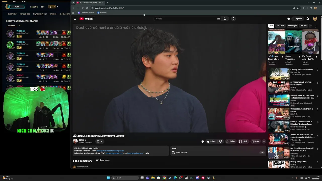This screenshot has height=181, width=322.
Task: Open options for Game of Thrones Season 8 video
Action: pyautogui.click(x=318, y=122)
